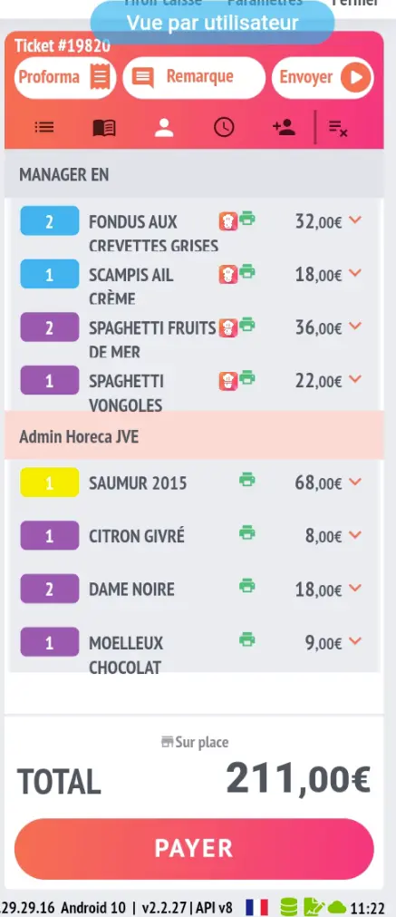Expand the DAME NOIRE line chevron
This screenshot has width=396, height=917.
tap(355, 588)
